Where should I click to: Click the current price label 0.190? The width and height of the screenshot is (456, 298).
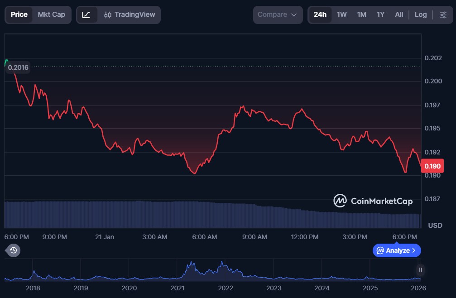pos(432,166)
